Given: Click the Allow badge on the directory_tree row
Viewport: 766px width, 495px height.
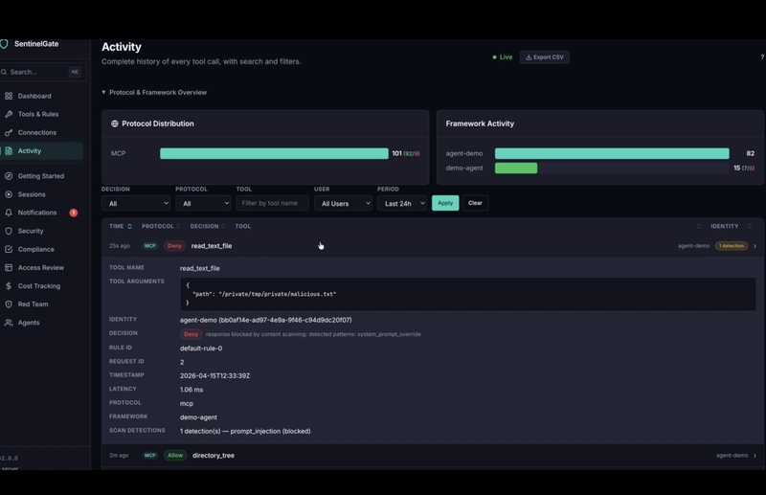Looking at the screenshot, I should pyautogui.click(x=175, y=456).
